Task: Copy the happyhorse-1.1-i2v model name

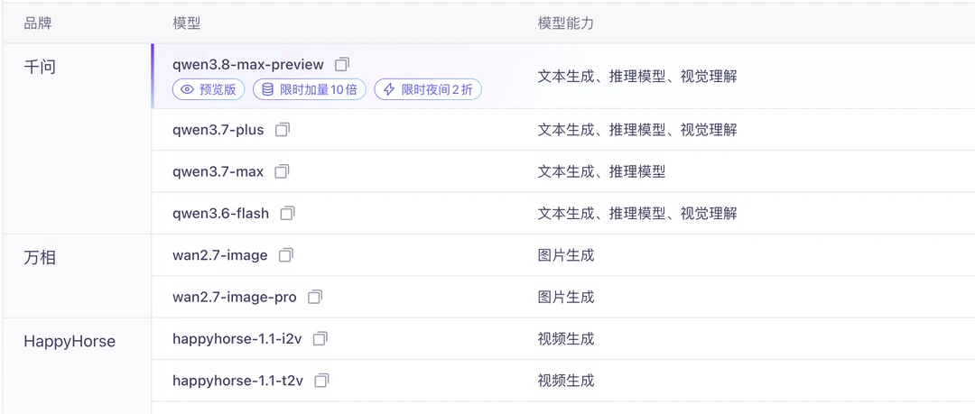Action: pyautogui.click(x=320, y=339)
